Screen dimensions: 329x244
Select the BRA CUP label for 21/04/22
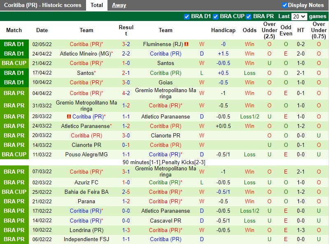14,63
